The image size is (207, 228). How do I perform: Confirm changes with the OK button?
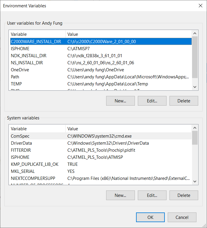[x=150, y=217]
